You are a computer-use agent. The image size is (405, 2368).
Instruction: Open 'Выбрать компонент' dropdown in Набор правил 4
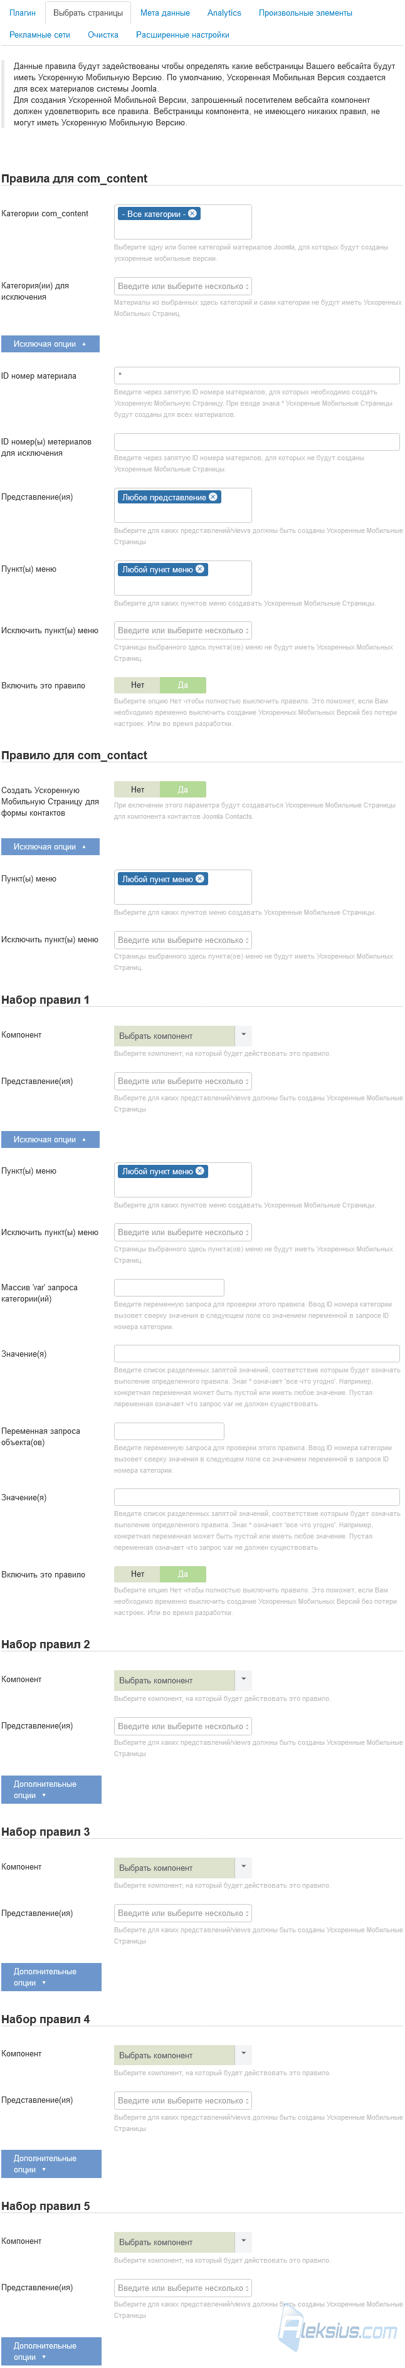click(183, 2055)
